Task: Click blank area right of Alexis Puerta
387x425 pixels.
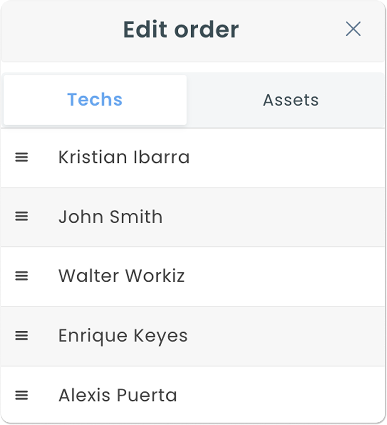Action: 286,395
